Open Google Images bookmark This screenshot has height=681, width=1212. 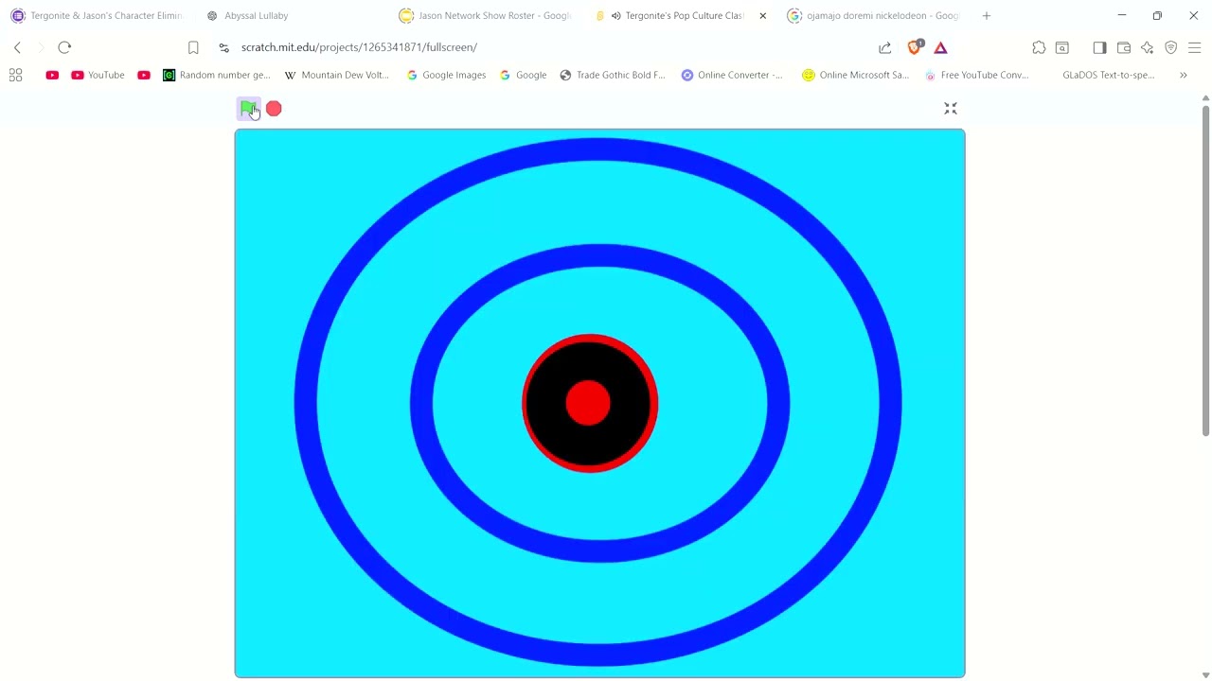coord(446,75)
